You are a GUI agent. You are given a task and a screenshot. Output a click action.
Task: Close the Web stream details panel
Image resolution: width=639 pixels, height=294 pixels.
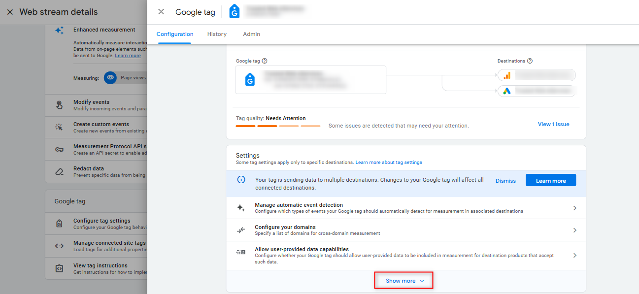click(x=10, y=12)
